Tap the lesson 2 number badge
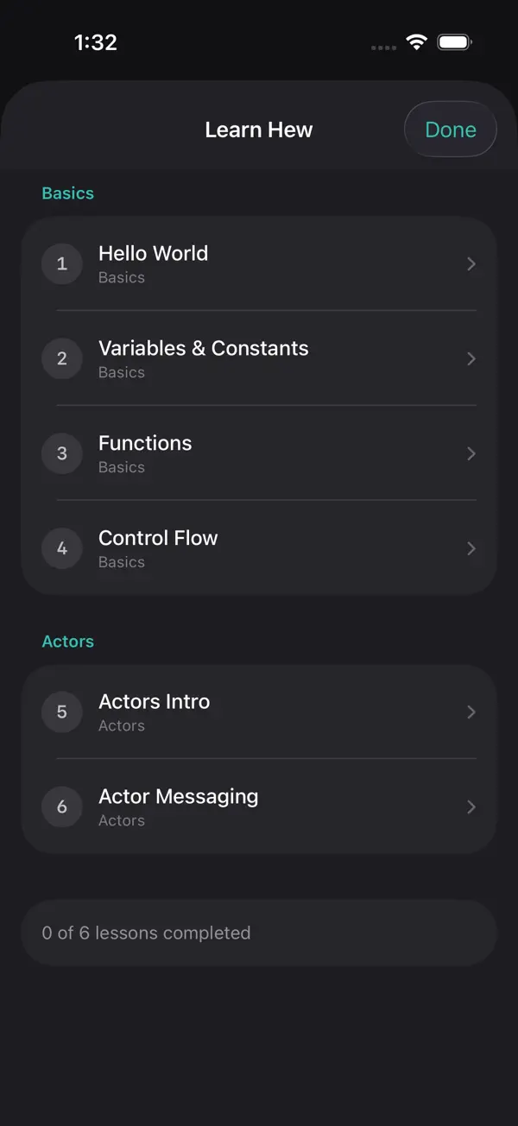 pos(62,358)
